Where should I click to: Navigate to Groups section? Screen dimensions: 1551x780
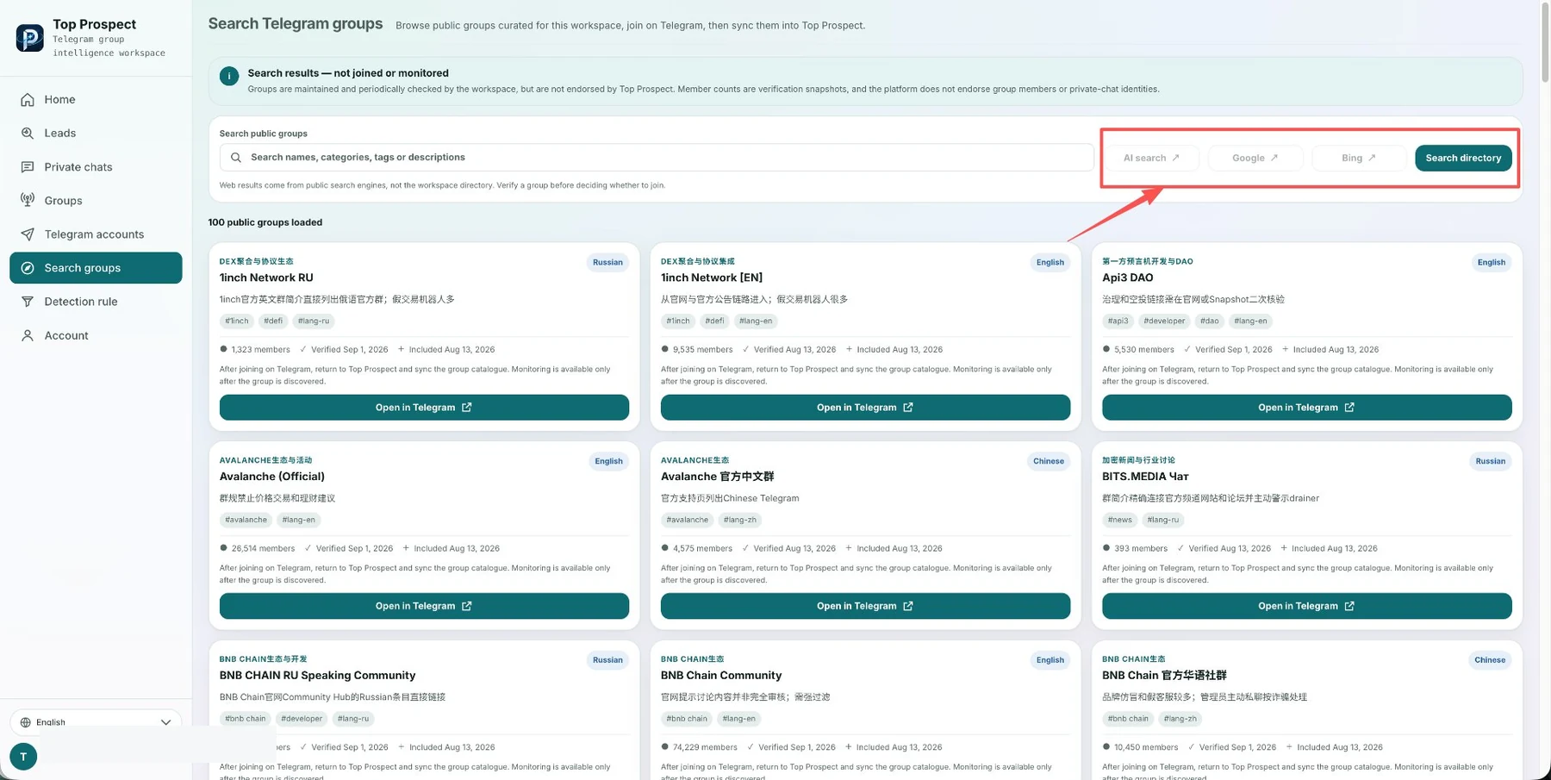click(x=96, y=201)
